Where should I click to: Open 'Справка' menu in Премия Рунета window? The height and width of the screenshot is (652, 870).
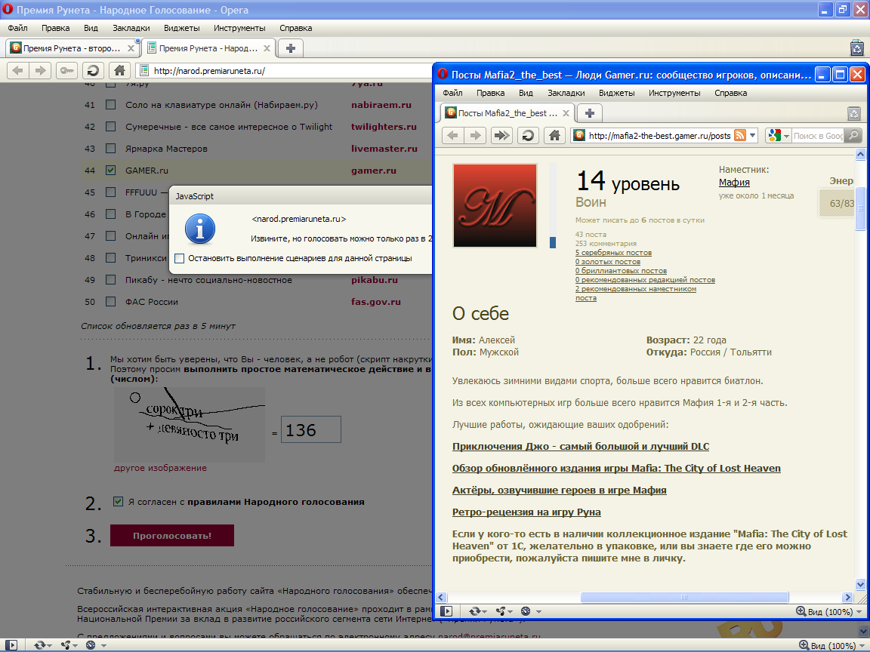(296, 28)
